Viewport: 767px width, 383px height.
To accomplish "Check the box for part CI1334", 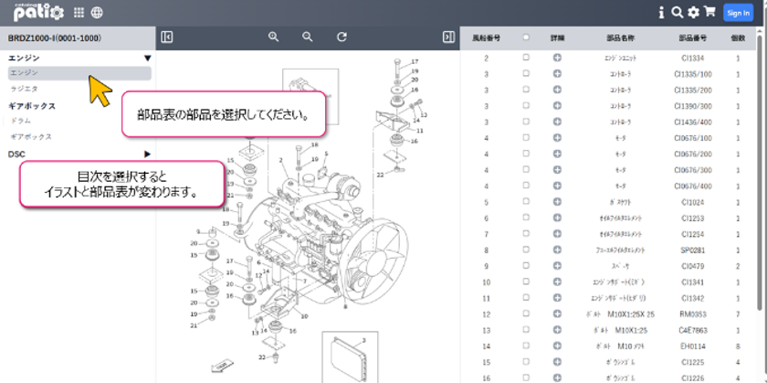I will point(526,58).
